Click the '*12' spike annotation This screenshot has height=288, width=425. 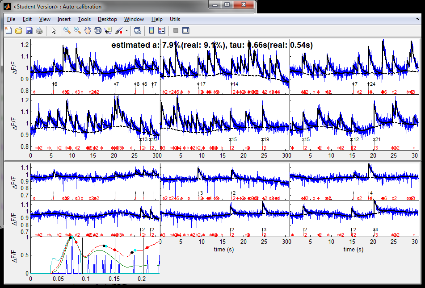coord(354,139)
